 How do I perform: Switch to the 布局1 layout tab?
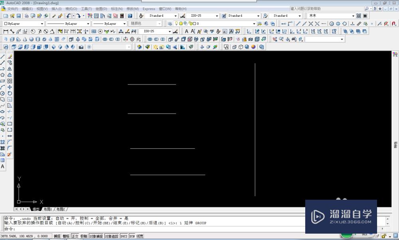tap(48, 209)
